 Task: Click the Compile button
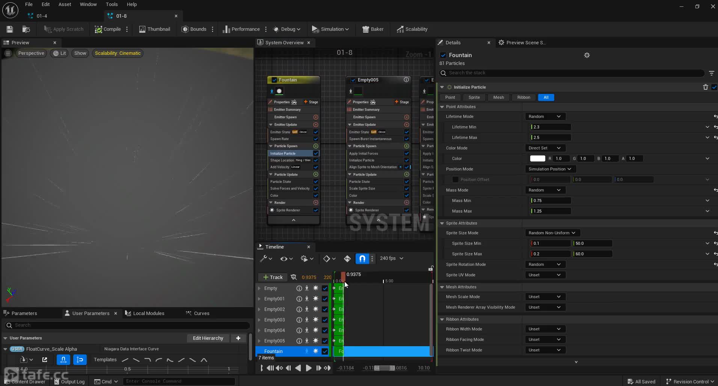[x=108, y=29]
